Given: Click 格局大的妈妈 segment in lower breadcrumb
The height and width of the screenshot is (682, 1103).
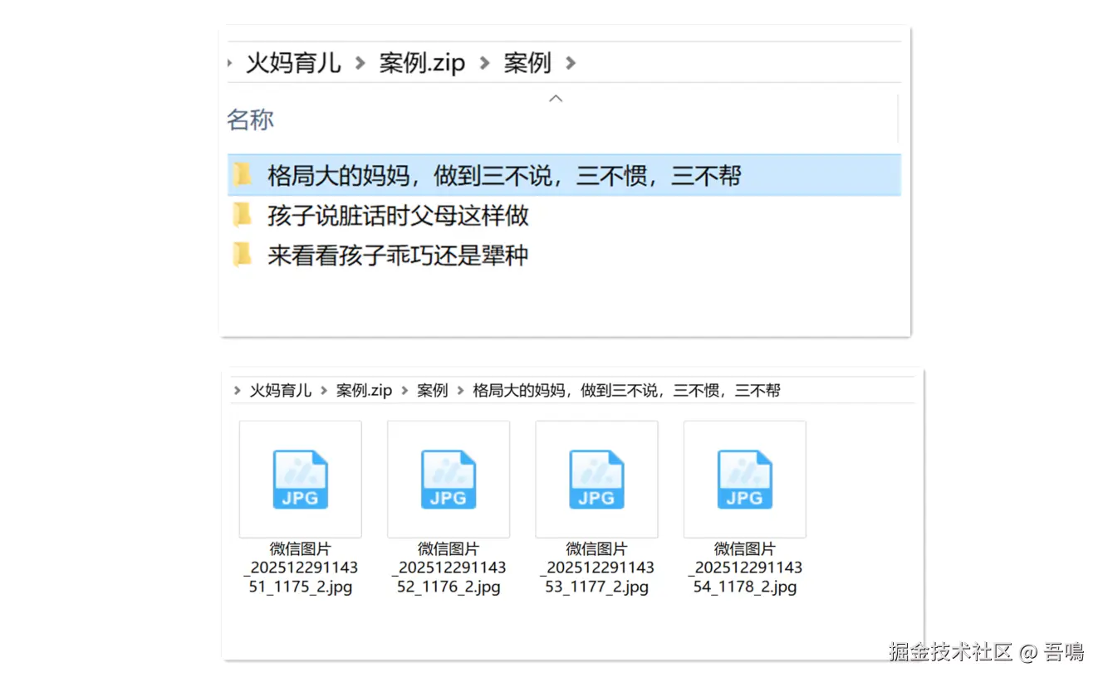Looking at the screenshot, I should [x=626, y=390].
